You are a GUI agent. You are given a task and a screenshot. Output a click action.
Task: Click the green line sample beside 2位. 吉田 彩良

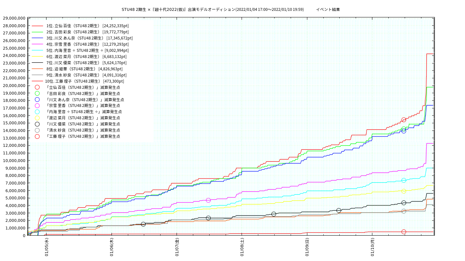point(37,32)
